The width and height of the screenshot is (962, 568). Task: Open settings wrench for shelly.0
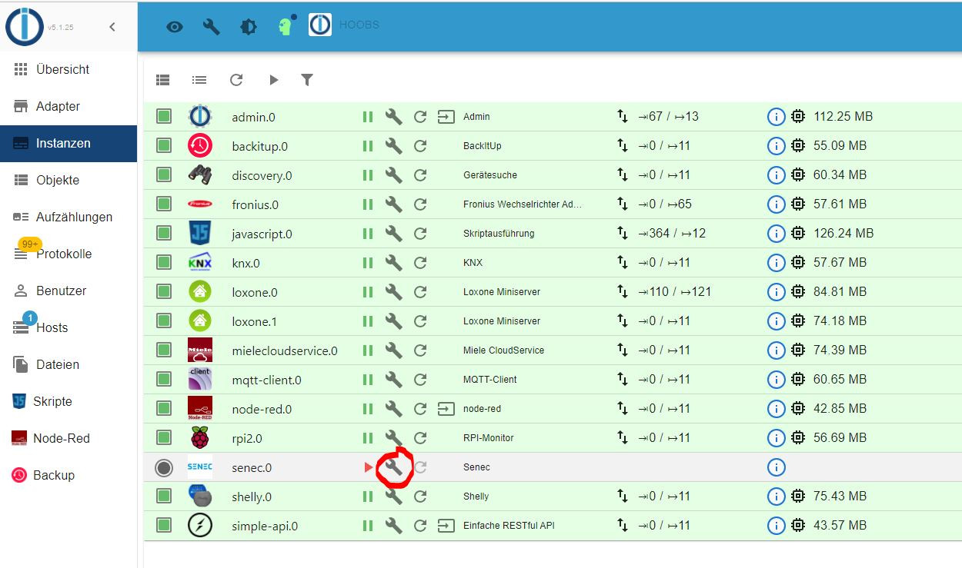click(x=393, y=497)
